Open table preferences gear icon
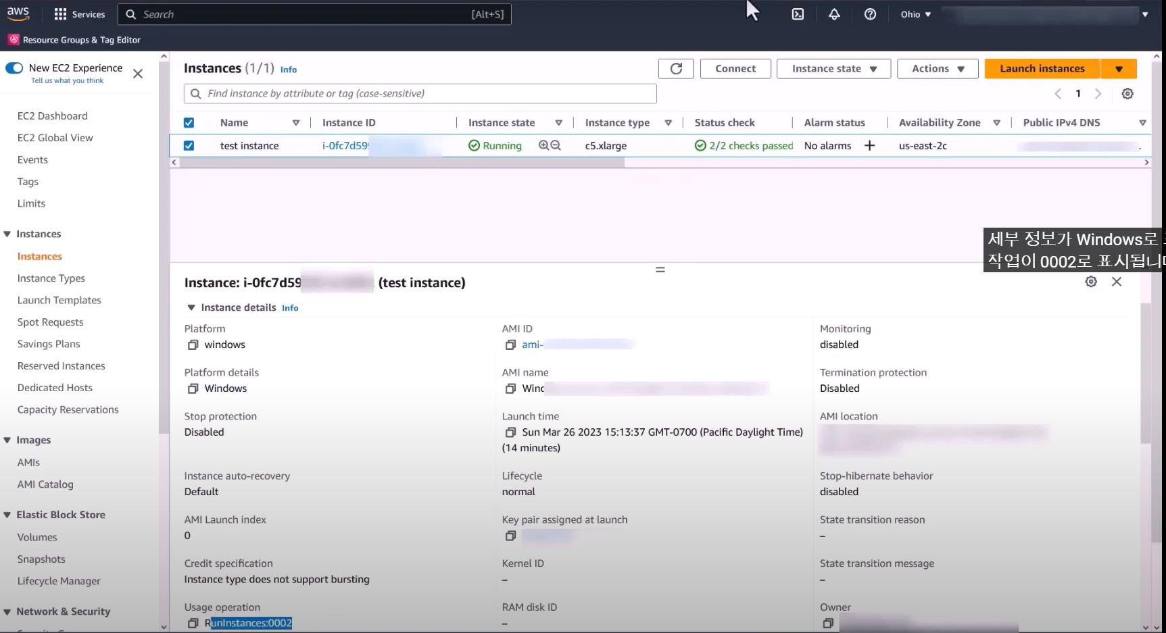Image resolution: width=1166 pixels, height=633 pixels. [x=1127, y=94]
